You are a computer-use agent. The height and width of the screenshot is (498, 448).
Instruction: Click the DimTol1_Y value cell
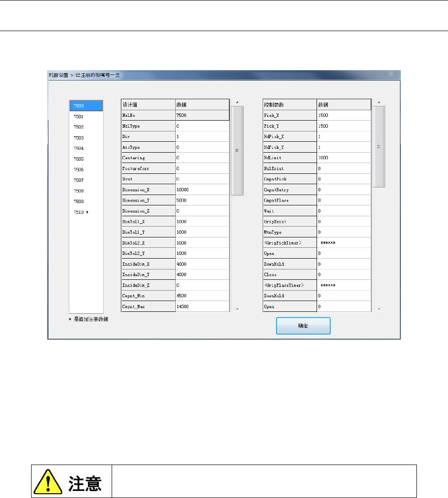pos(202,232)
